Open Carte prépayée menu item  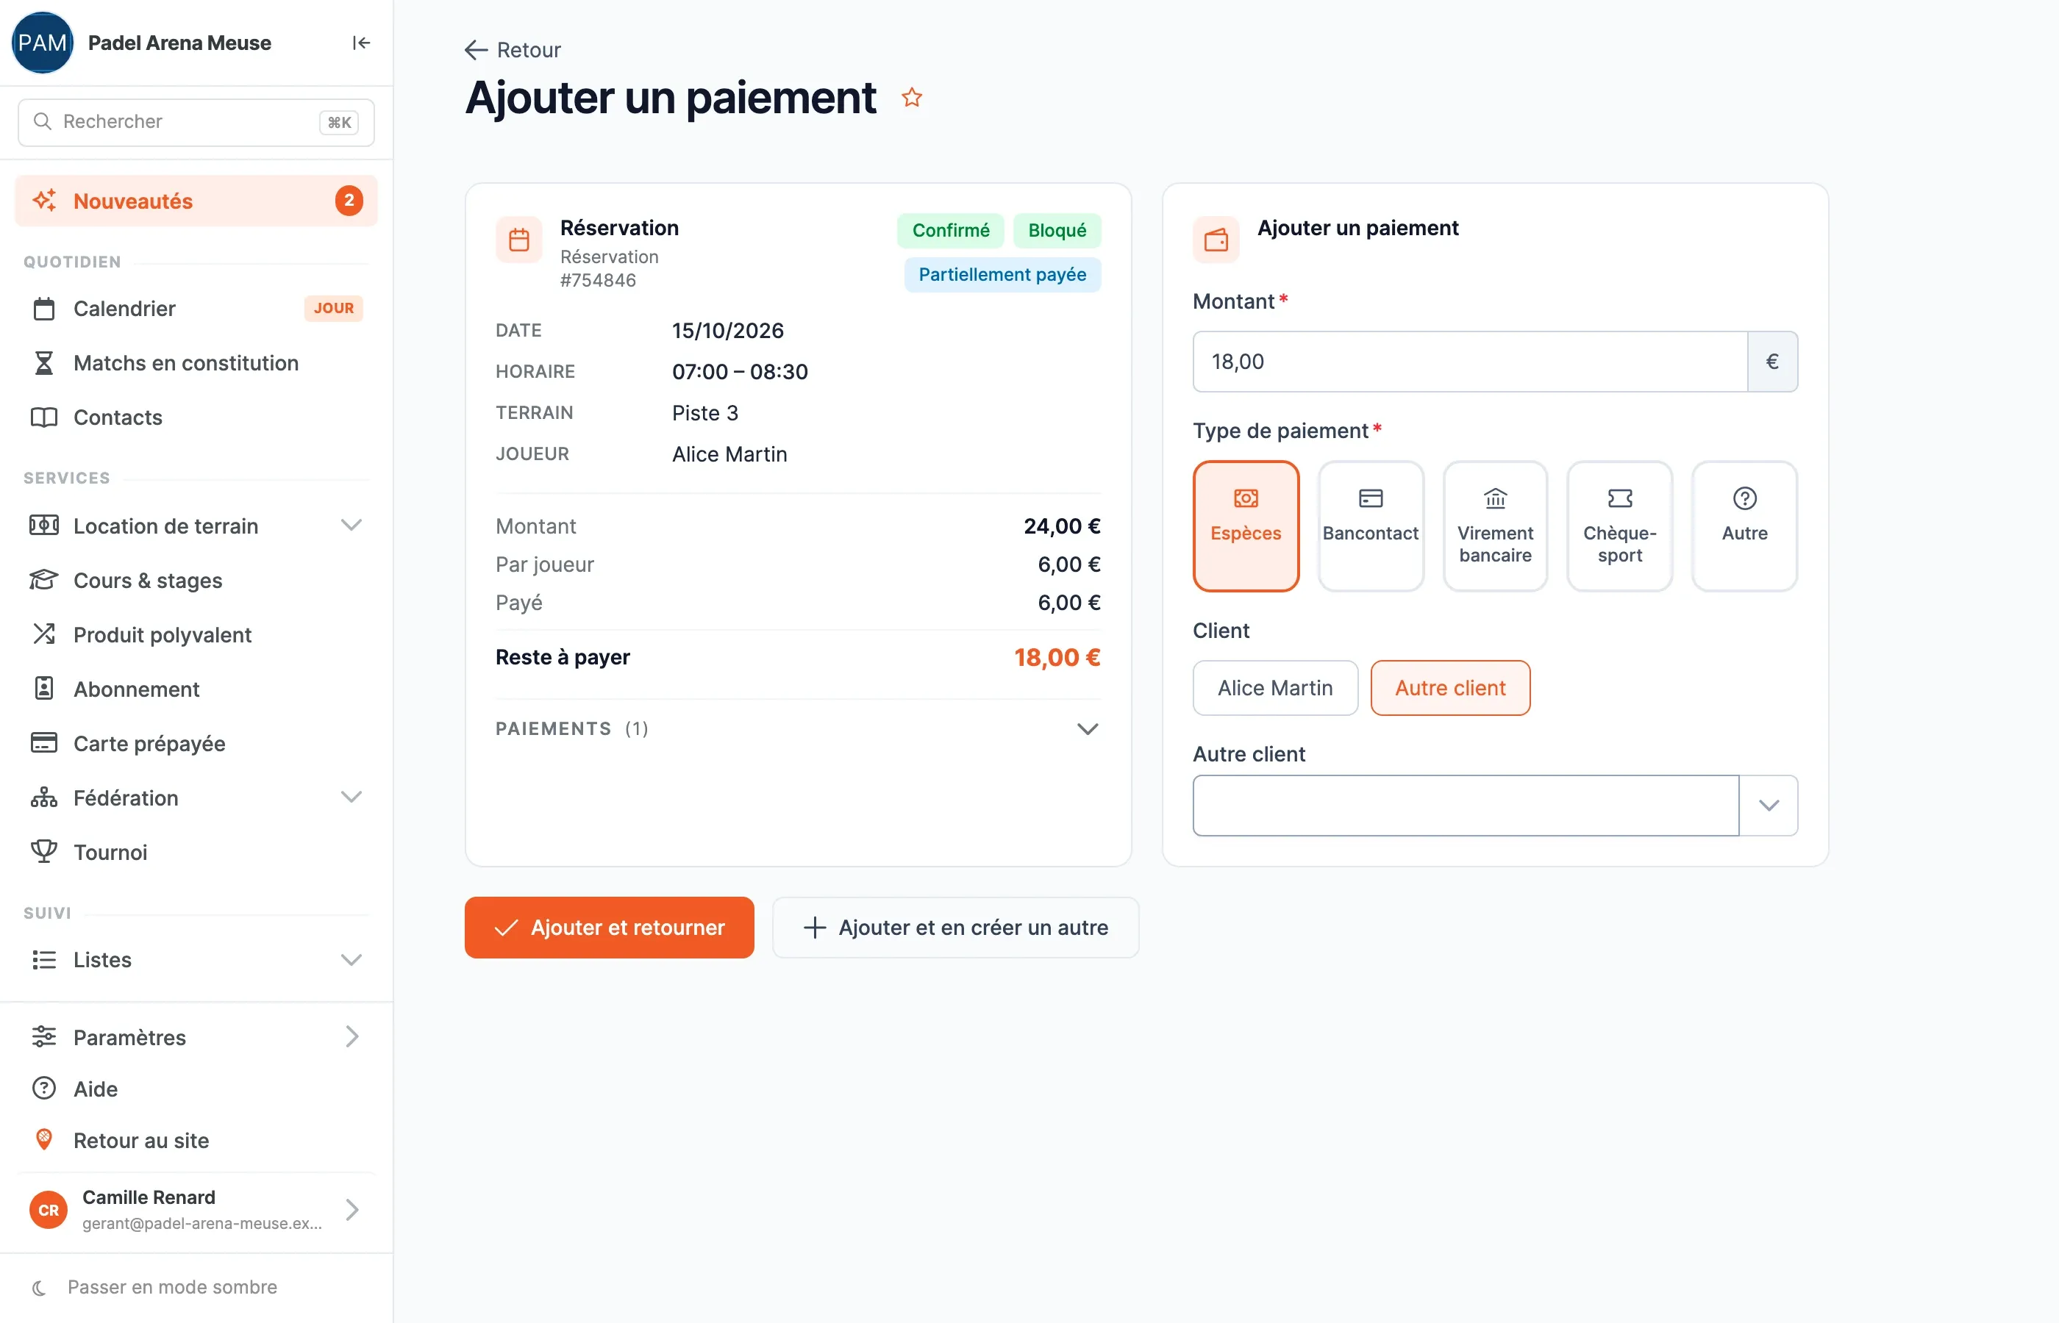196,743
